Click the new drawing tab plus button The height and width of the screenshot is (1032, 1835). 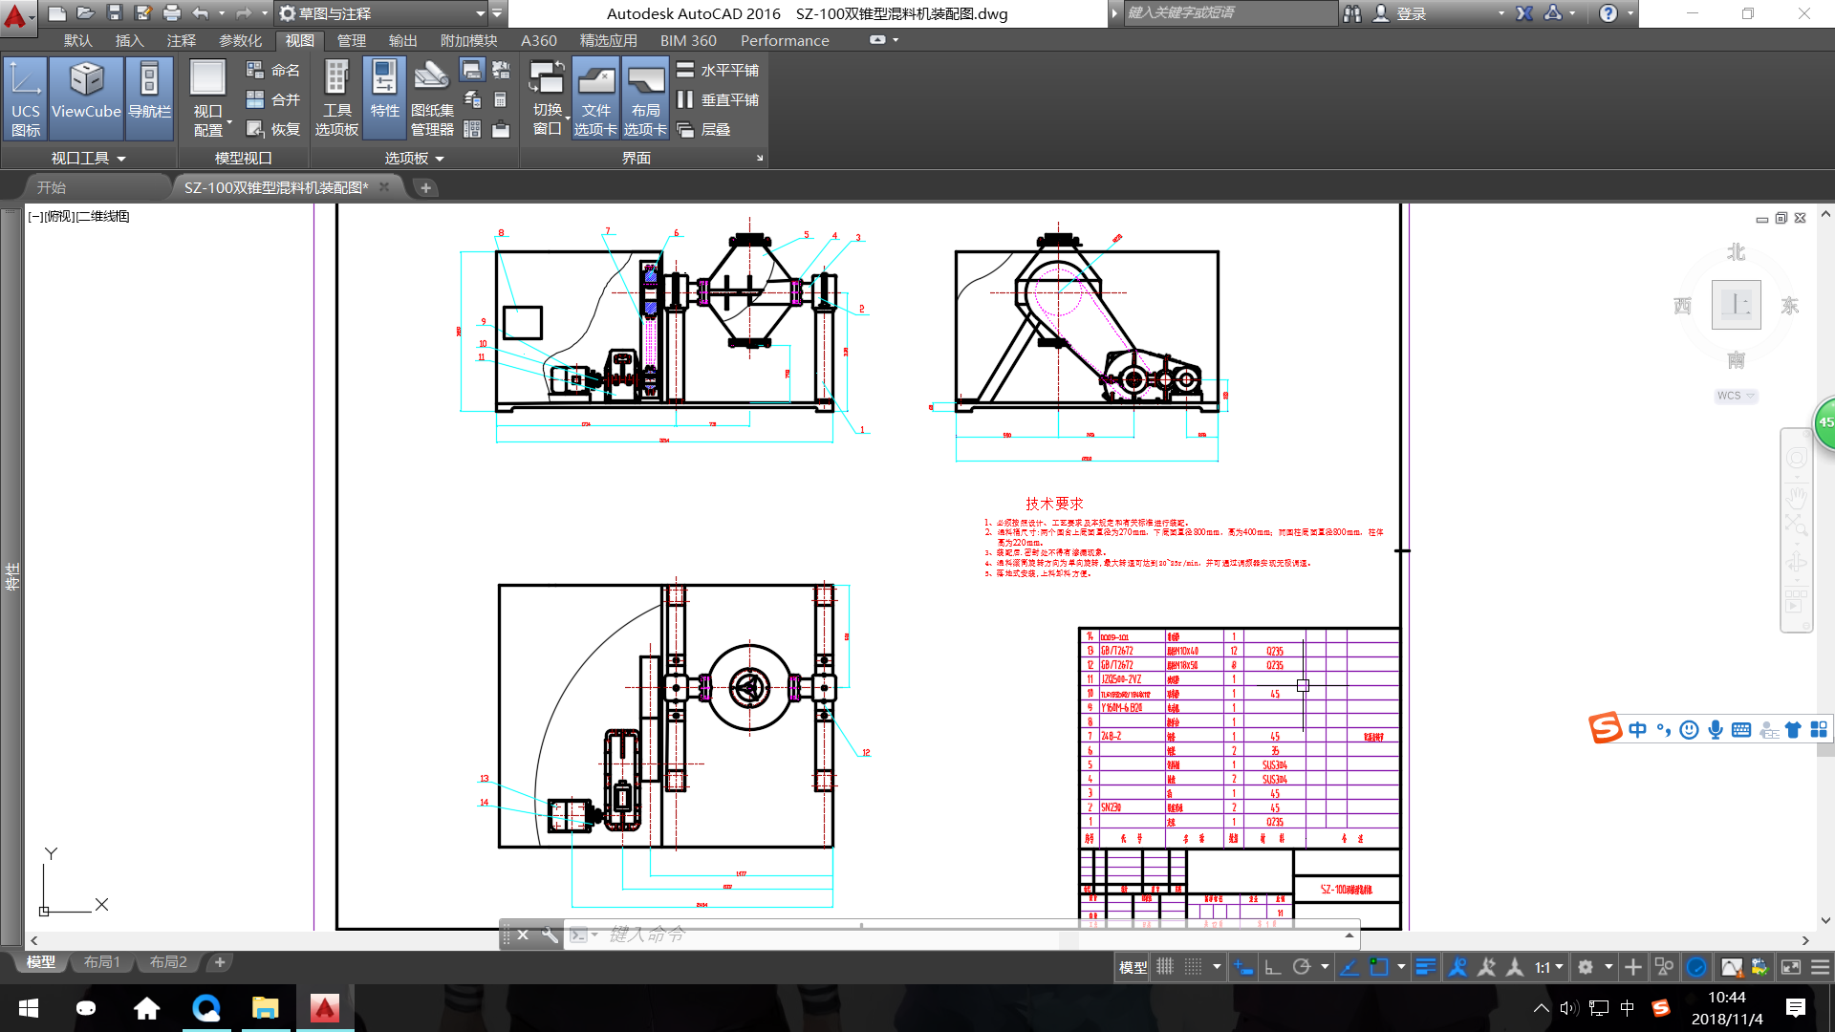[426, 188]
